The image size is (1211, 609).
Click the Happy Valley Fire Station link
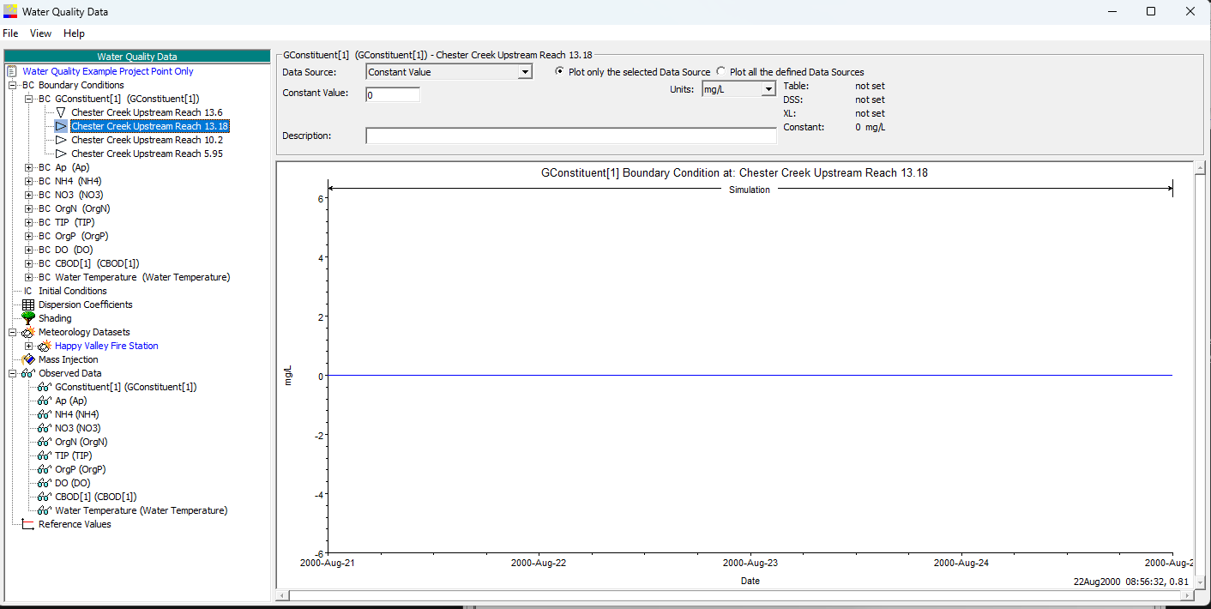coord(106,346)
